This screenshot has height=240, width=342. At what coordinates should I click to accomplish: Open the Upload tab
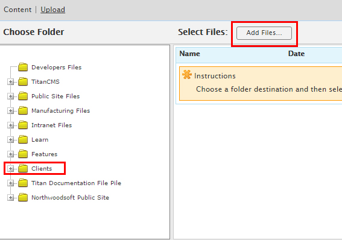pyautogui.click(x=53, y=10)
